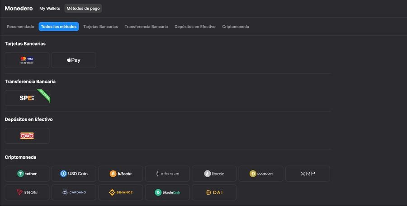
Task: Choose DAI stablecoin payment
Action: point(214,192)
